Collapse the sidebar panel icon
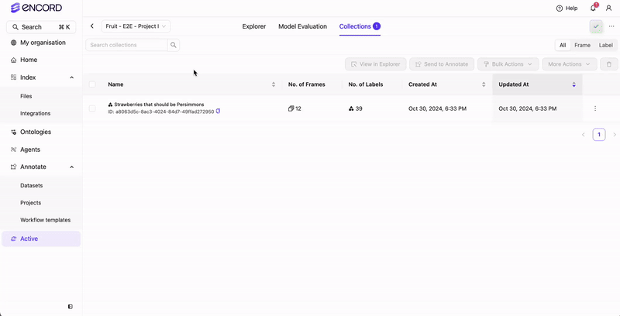The image size is (620, 316). [71, 307]
